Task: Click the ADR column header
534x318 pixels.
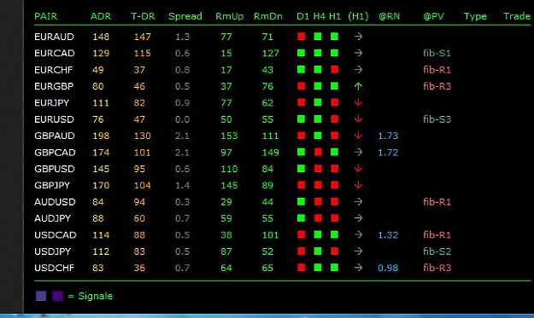Action: [101, 16]
